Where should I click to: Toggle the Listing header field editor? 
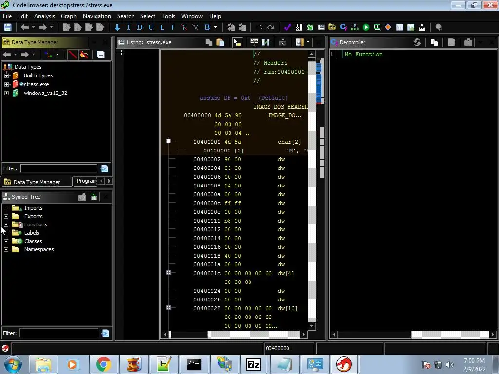click(254, 42)
